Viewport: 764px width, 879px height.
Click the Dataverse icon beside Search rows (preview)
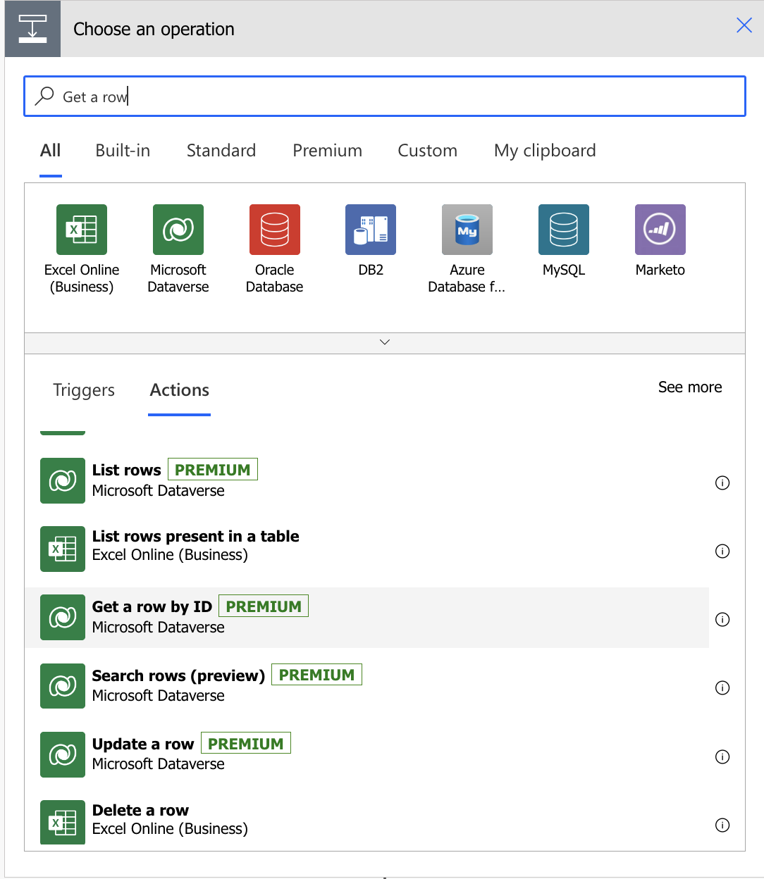(x=63, y=686)
